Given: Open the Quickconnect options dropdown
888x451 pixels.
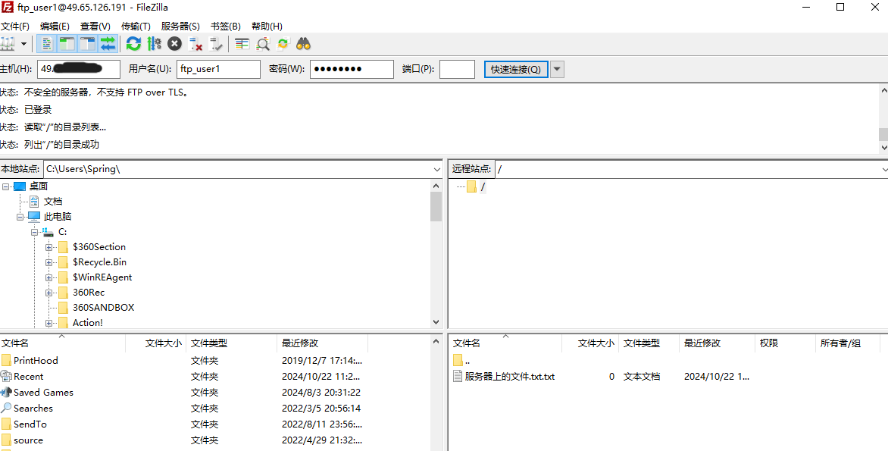Looking at the screenshot, I should click(557, 69).
